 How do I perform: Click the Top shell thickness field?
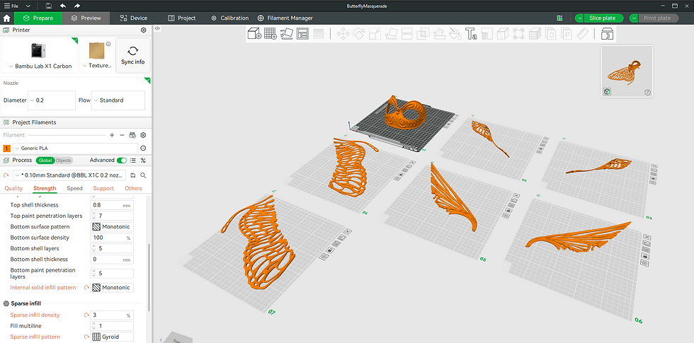(x=112, y=205)
